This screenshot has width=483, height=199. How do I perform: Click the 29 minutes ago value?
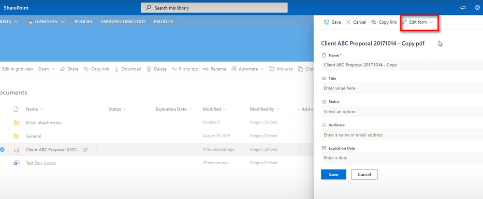pos(216,163)
